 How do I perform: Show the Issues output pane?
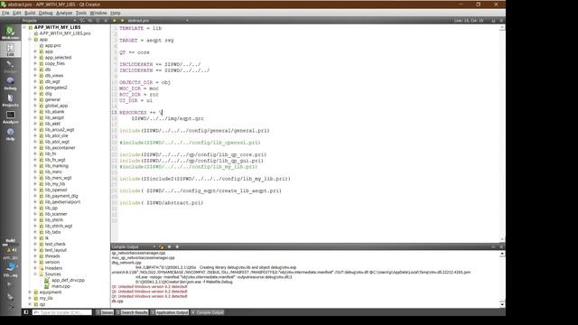(x=105, y=312)
